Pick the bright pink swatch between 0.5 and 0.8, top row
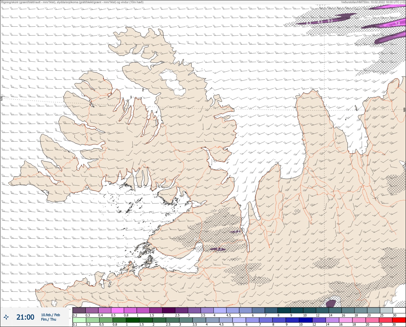Screen dimensions: 406x327 (x=117, y=310)
